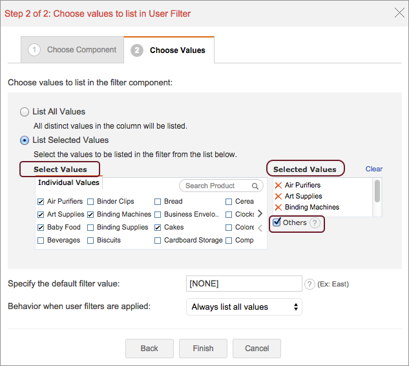Image resolution: width=409 pixels, height=366 pixels.
Task: Uncheck the Baby Food checkbox
Action: pyautogui.click(x=41, y=228)
